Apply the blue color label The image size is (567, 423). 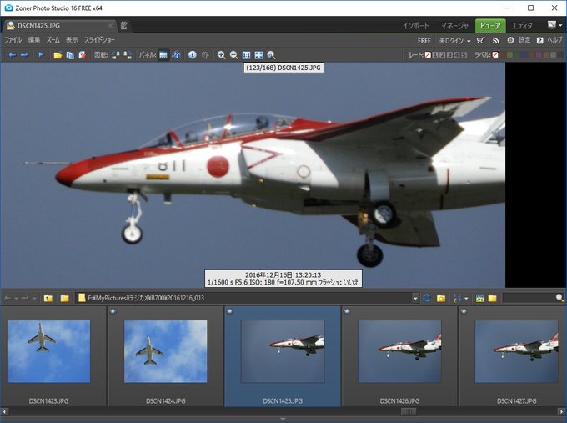click(524, 54)
